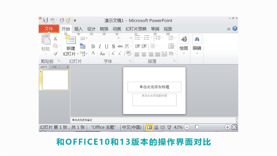The height and width of the screenshot is (156, 277).
Task: Click the columns icon in paragraph group
Action: click(x=153, y=46)
